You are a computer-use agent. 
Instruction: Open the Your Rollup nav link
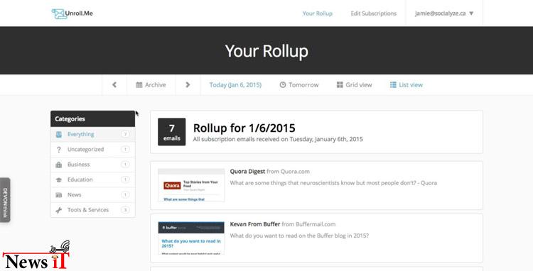point(318,13)
